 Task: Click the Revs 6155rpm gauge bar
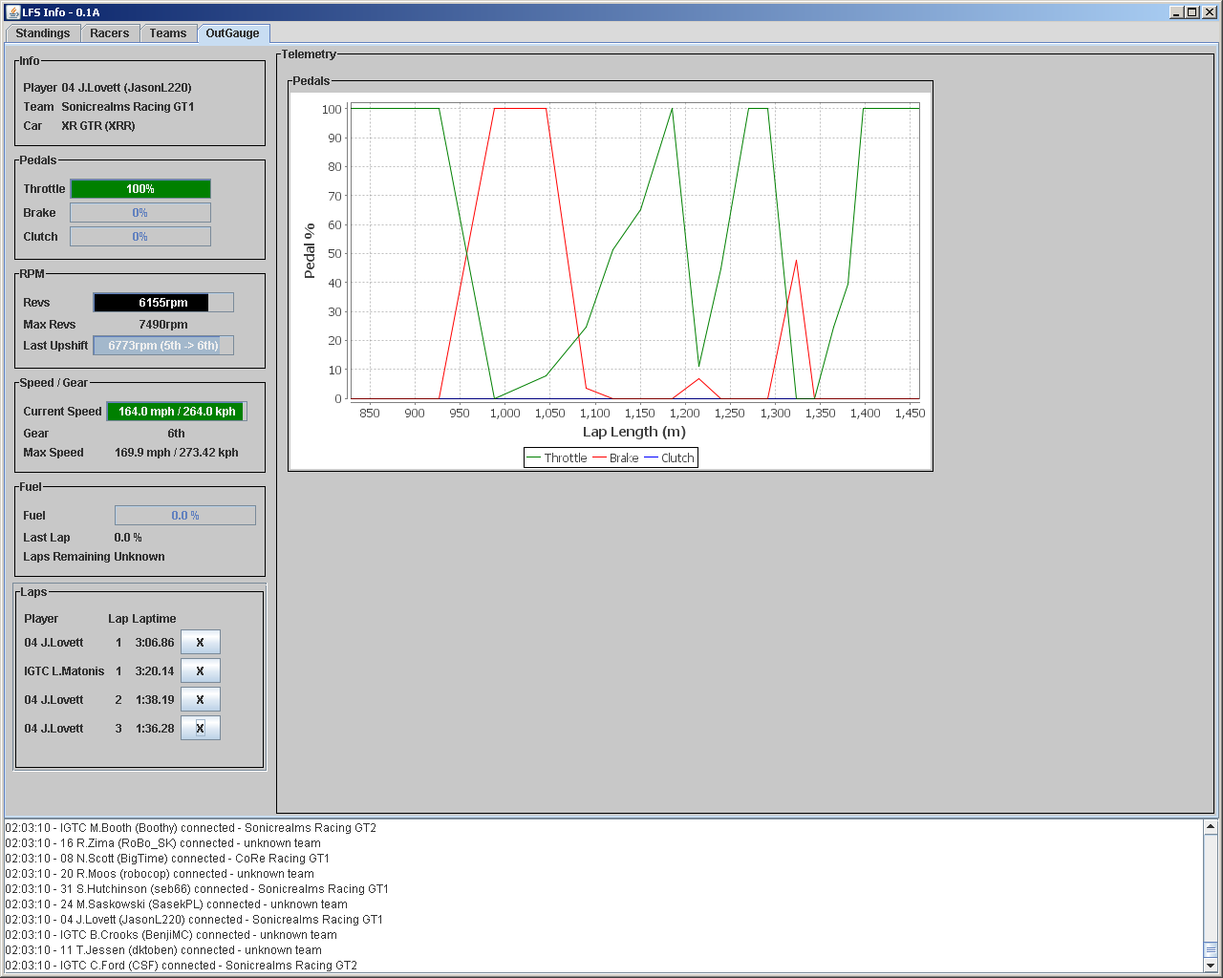(x=163, y=303)
